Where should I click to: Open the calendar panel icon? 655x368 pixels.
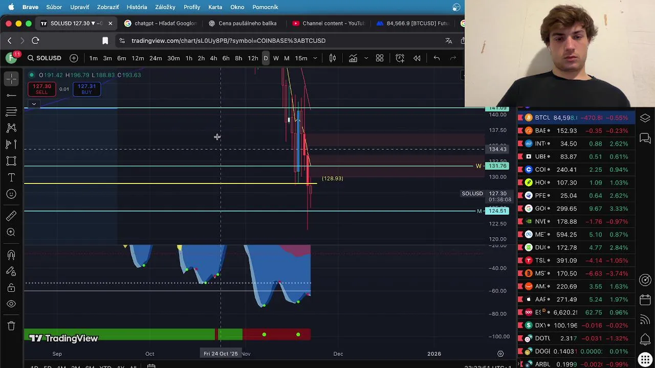[x=645, y=300]
